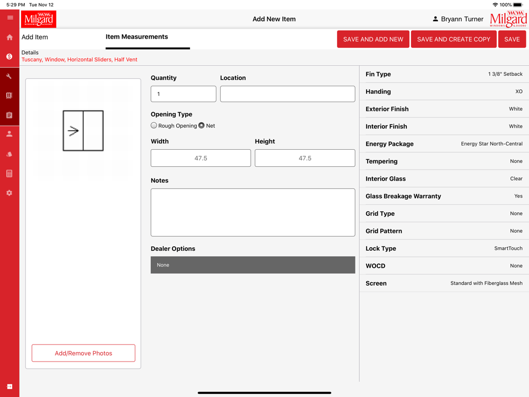Viewport: 529px width, 397px height.
Task: Click the Save and Create Copy button
Action: 454,39
